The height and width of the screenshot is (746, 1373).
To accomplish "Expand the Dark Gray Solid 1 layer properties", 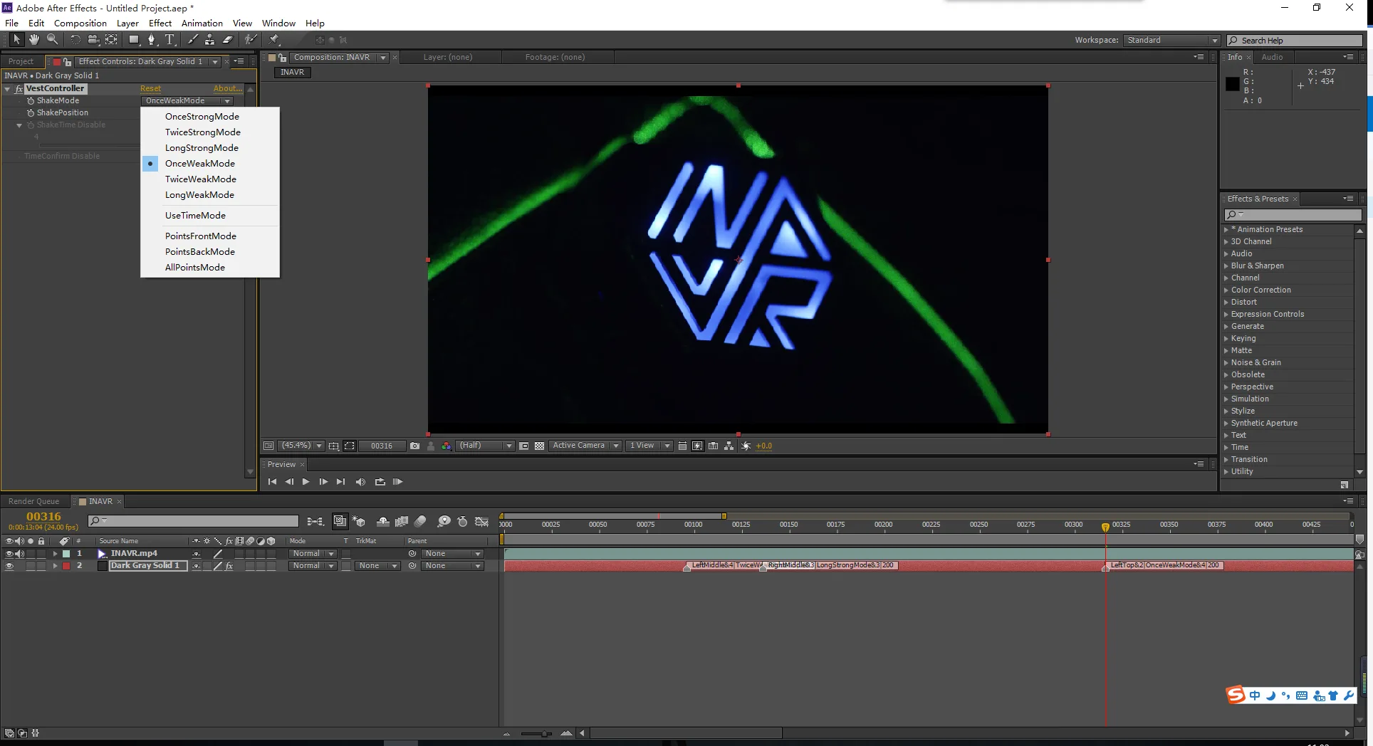I will coord(55,566).
